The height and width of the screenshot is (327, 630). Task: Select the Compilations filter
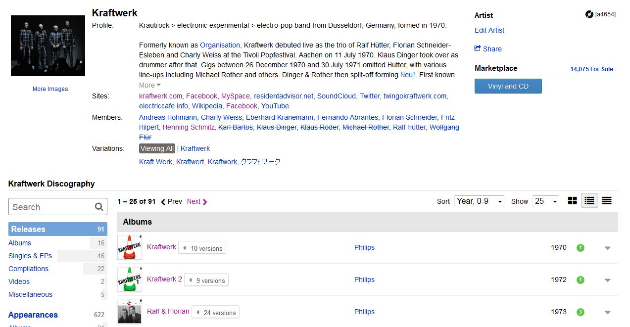click(28, 269)
